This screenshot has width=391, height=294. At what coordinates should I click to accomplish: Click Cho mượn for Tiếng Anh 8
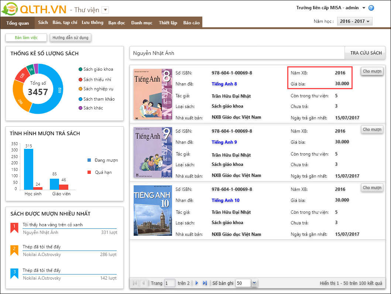372,71
